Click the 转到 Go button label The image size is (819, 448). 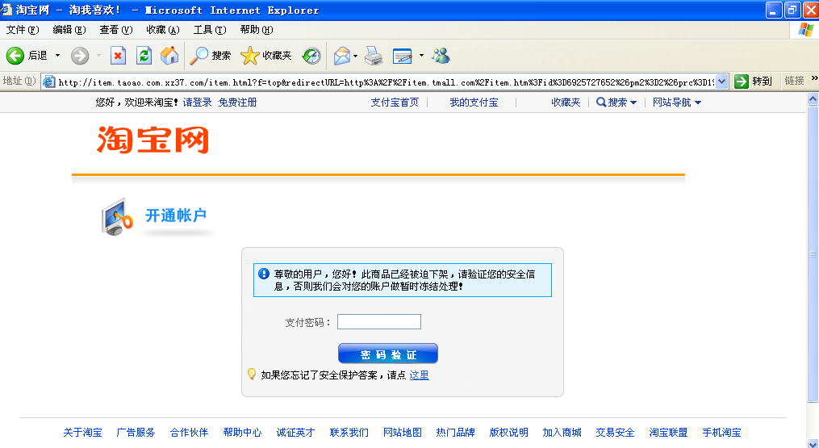[x=762, y=82]
